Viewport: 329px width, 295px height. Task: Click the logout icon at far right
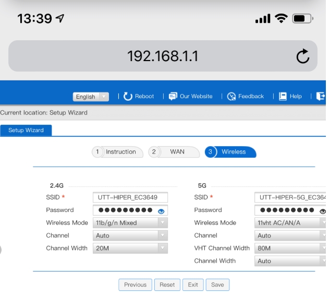(321, 96)
